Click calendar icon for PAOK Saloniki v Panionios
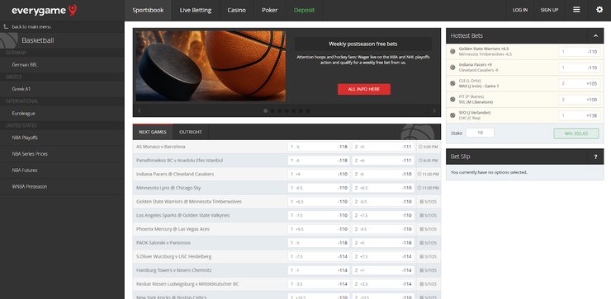 tap(422, 243)
